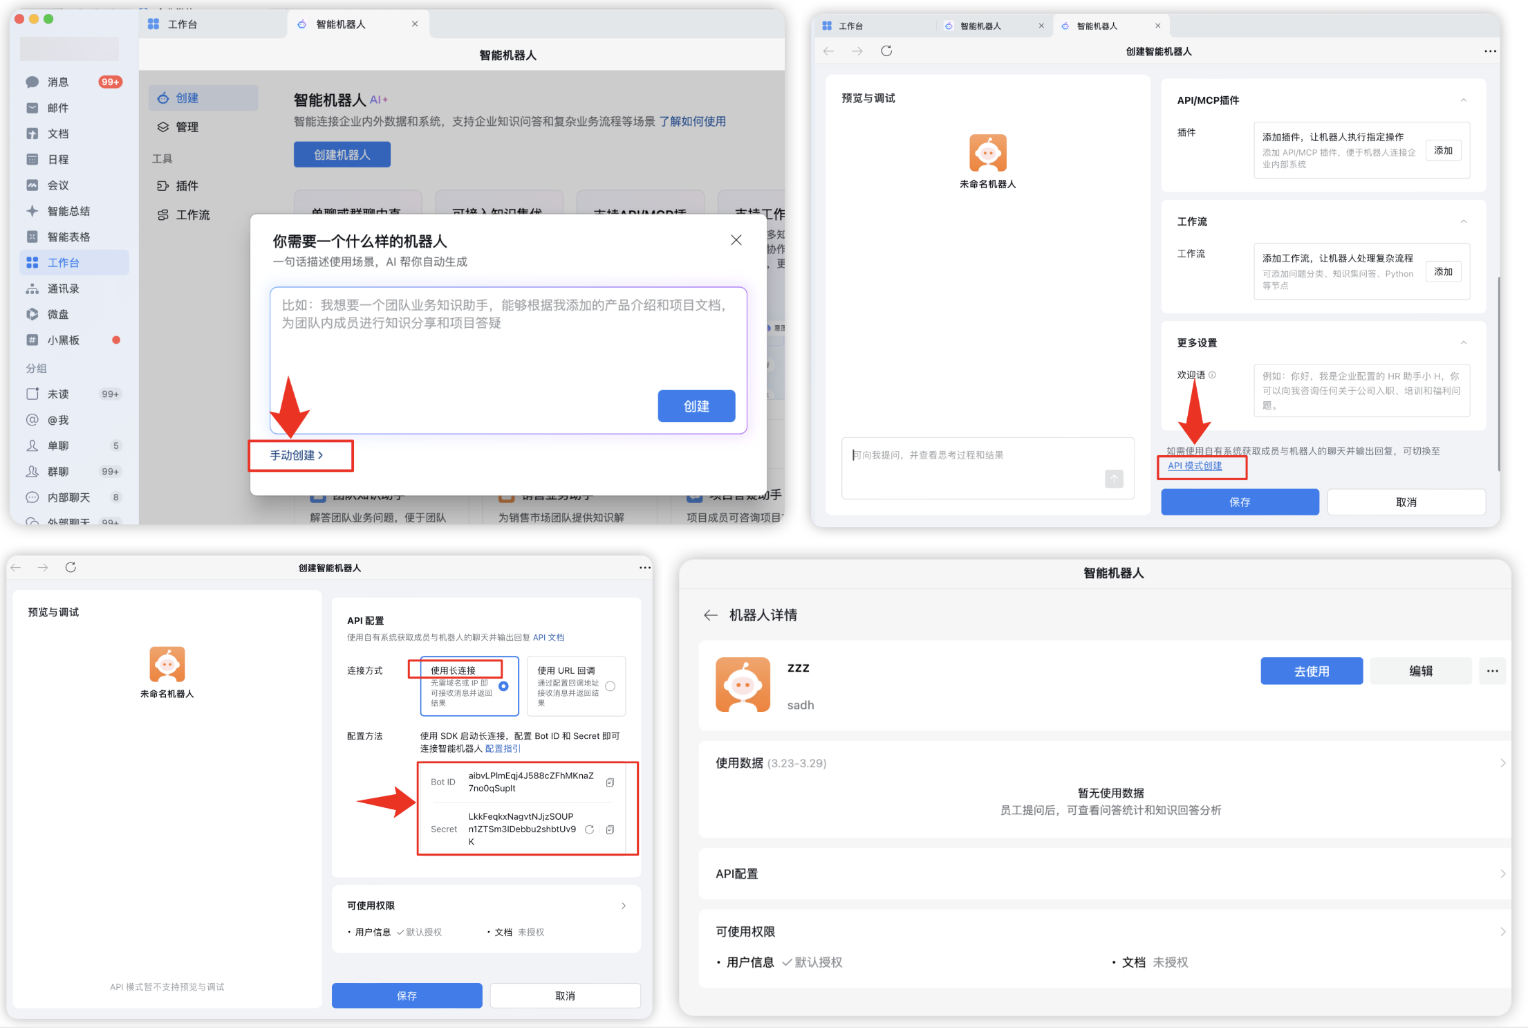This screenshot has height=1028, width=1528.
Task: Select the 使用 URL 回调 radio button
Action: (610, 686)
